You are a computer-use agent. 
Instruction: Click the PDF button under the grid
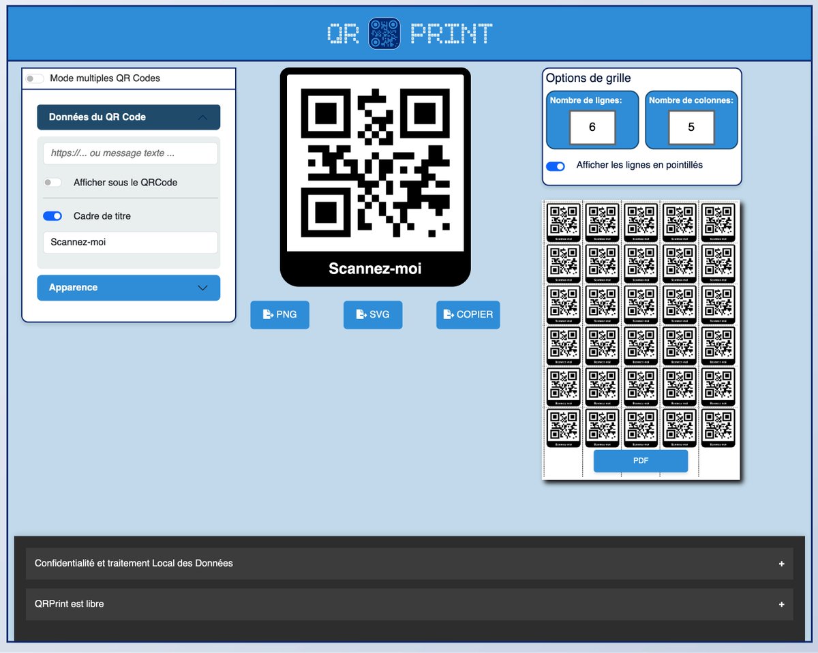[x=641, y=461]
